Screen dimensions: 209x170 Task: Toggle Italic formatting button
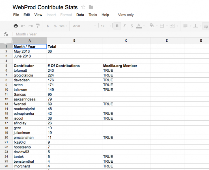(124, 26)
